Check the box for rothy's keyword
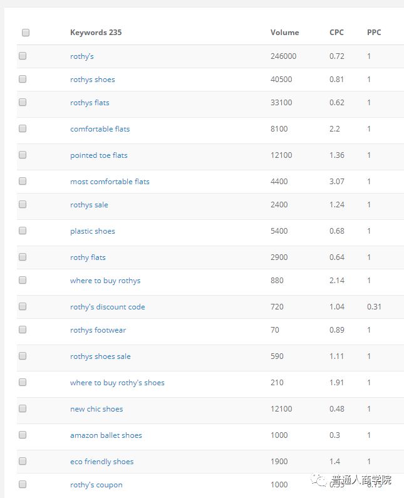Viewport: 404px width, 498px height. (x=23, y=56)
